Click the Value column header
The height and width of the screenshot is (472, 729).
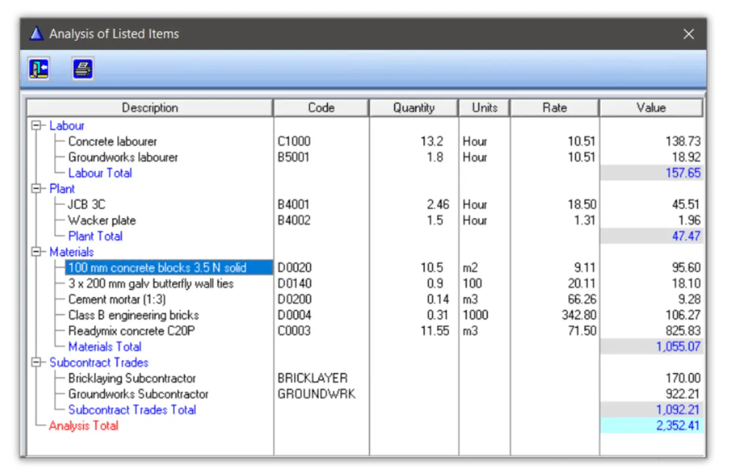pos(651,108)
